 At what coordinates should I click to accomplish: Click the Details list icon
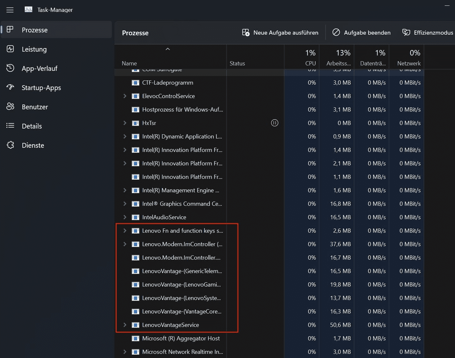click(10, 126)
